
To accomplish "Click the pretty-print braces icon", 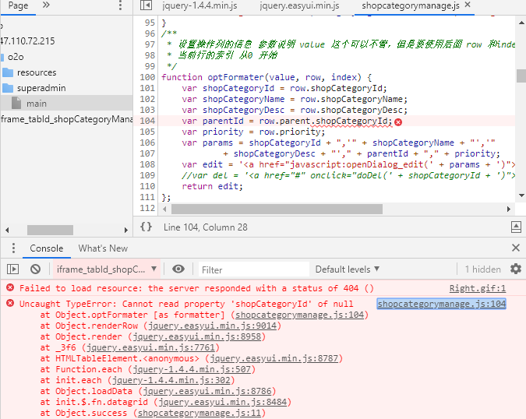I will 146,227.
